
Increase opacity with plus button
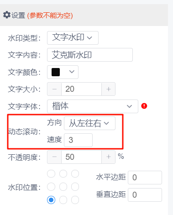tap(108, 157)
